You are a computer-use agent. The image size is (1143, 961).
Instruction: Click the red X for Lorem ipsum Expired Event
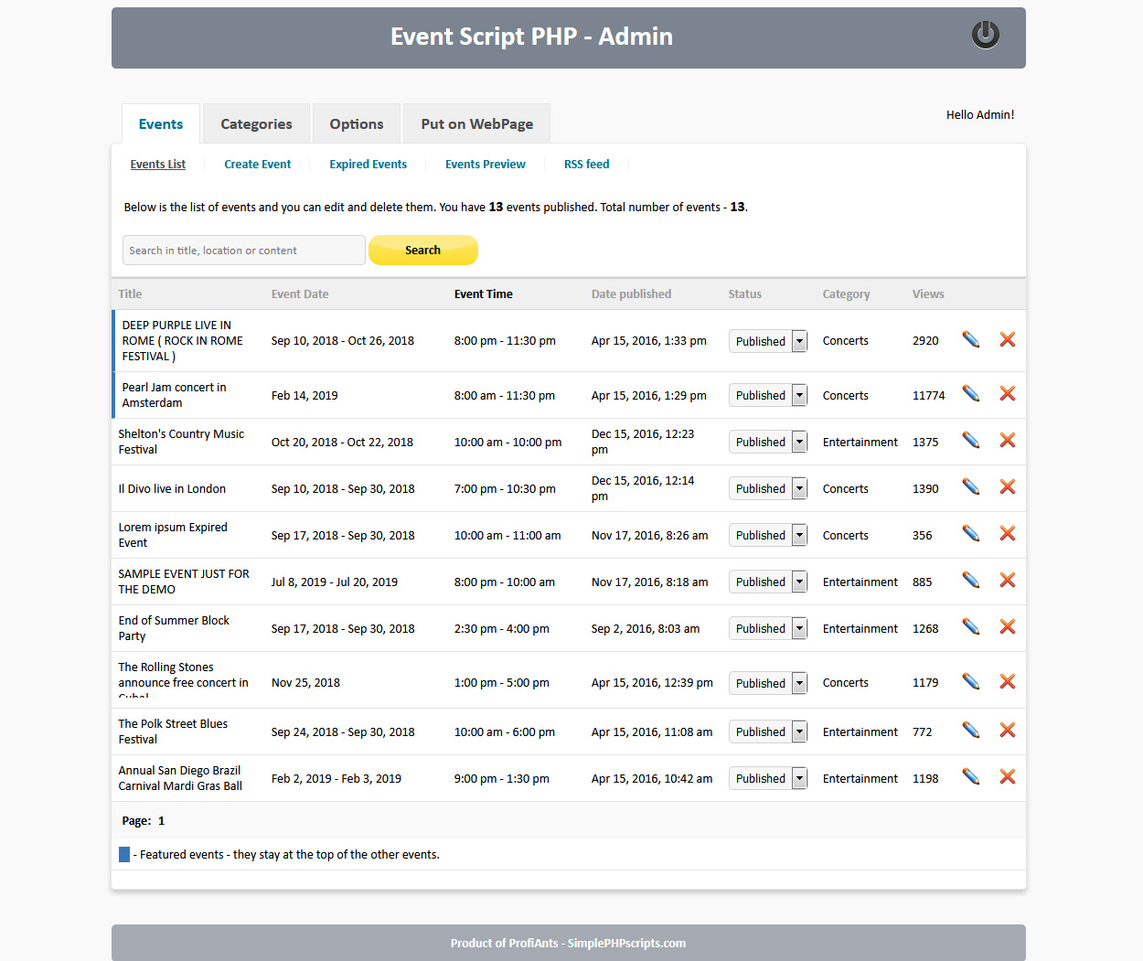1007,533
